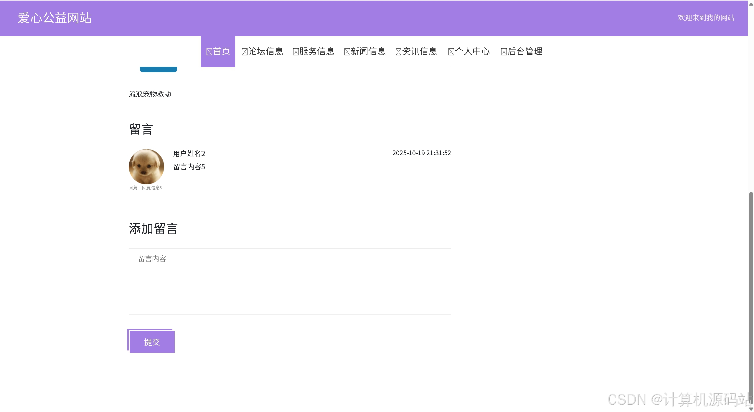The height and width of the screenshot is (412, 754).
Task: Click icon before 资讯信息 nav item
Action: [398, 52]
